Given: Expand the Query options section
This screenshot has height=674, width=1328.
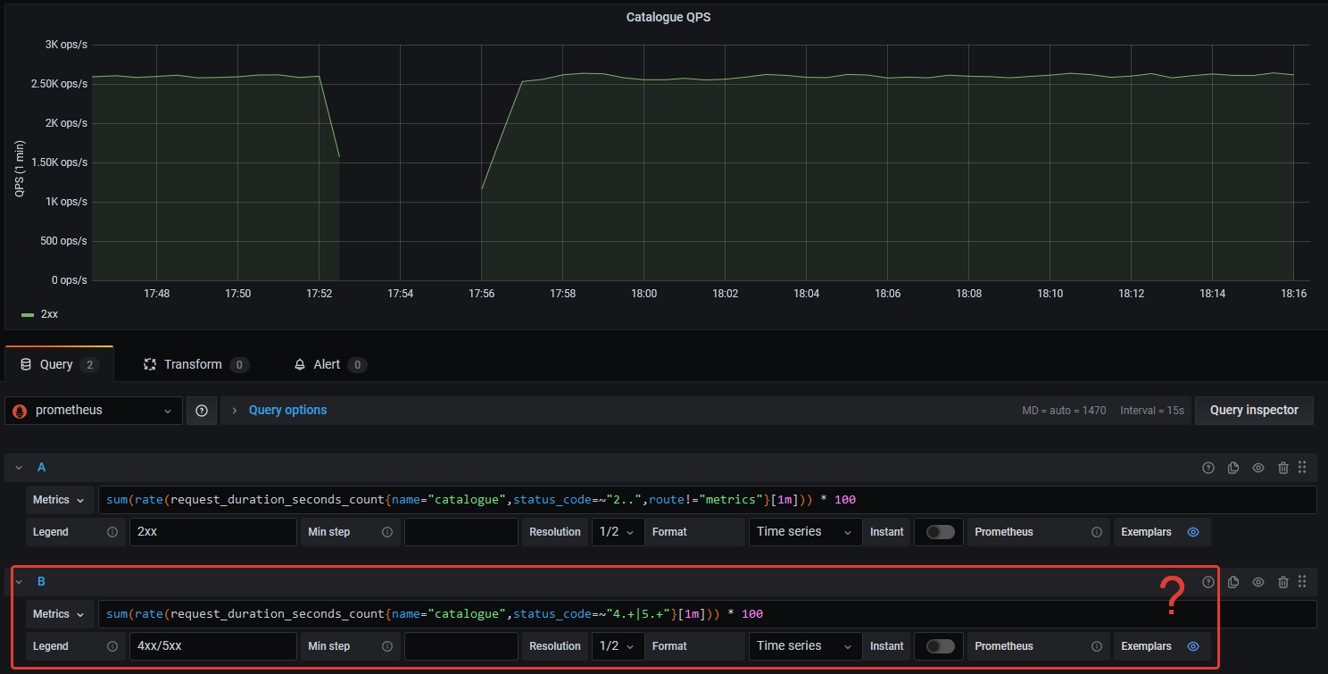Looking at the screenshot, I should click(x=287, y=410).
